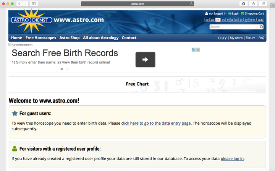Click the Safari share button

pyautogui.click(x=254, y=4)
